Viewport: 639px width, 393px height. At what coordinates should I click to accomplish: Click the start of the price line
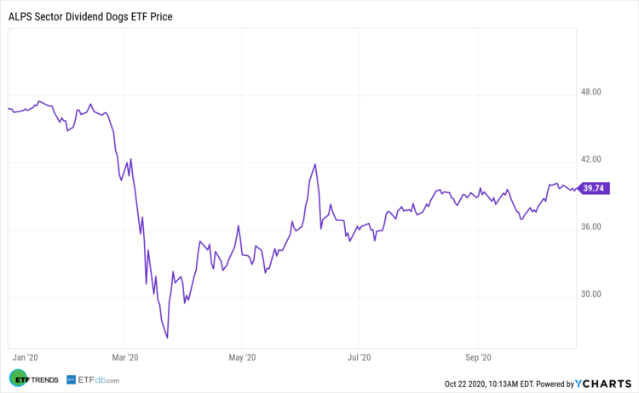[x=9, y=109]
